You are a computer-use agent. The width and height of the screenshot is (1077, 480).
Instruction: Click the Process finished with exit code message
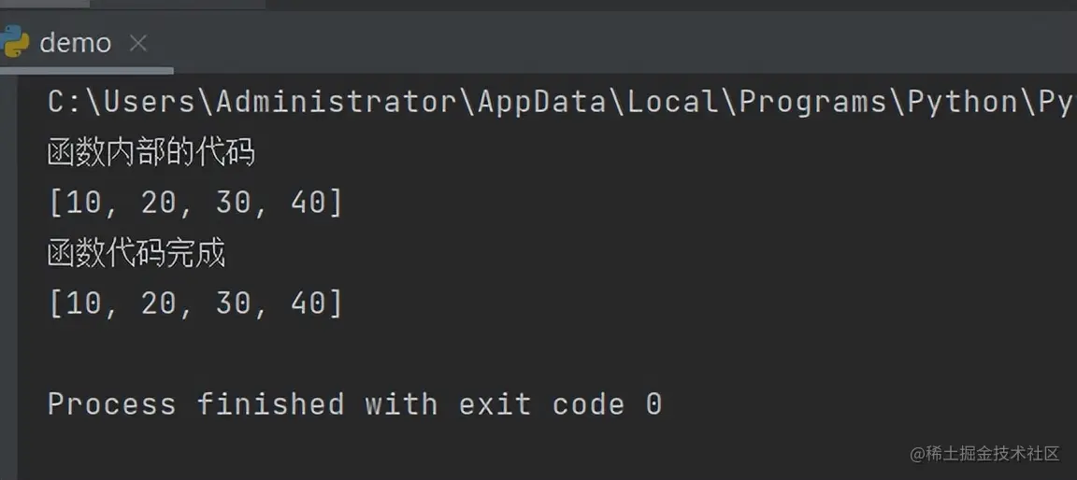click(x=354, y=403)
